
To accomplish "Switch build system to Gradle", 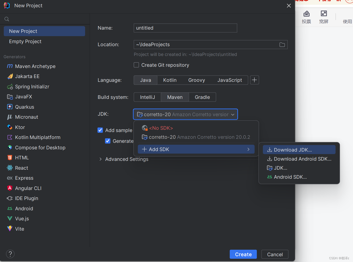I will (x=202, y=97).
